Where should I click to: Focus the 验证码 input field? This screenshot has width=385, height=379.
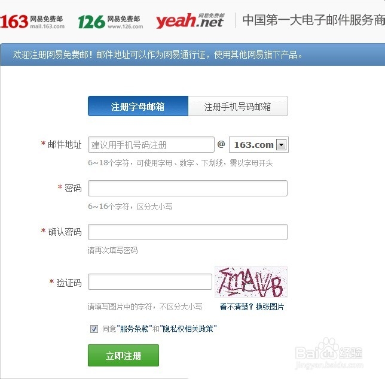click(150, 281)
